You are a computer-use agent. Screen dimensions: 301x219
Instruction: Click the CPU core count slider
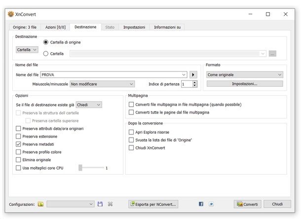(91, 168)
